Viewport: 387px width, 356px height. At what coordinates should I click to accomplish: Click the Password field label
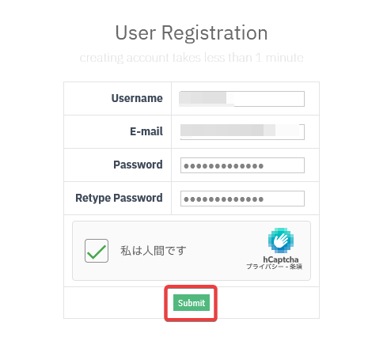tap(138, 165)
